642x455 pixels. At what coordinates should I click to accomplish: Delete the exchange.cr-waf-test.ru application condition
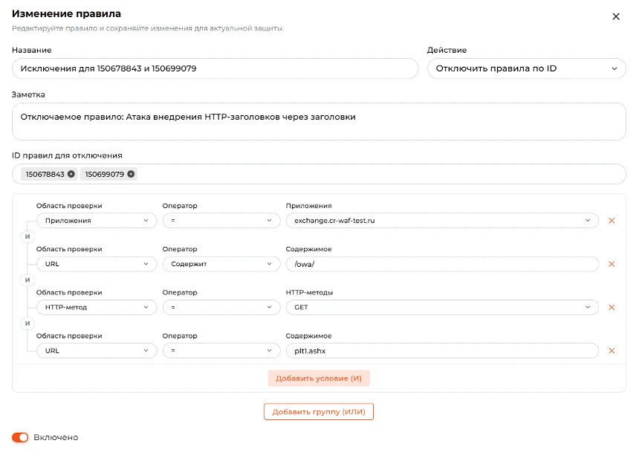(x=612, y=221)
